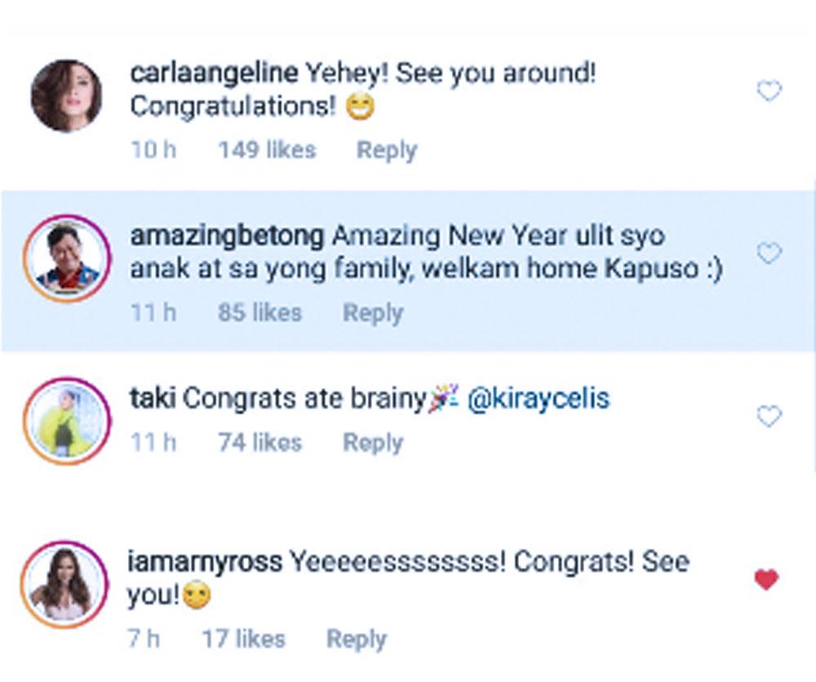The image size is (816, 682).
Task: Reply to carlaangeline's comment
Action: [387, 150]
